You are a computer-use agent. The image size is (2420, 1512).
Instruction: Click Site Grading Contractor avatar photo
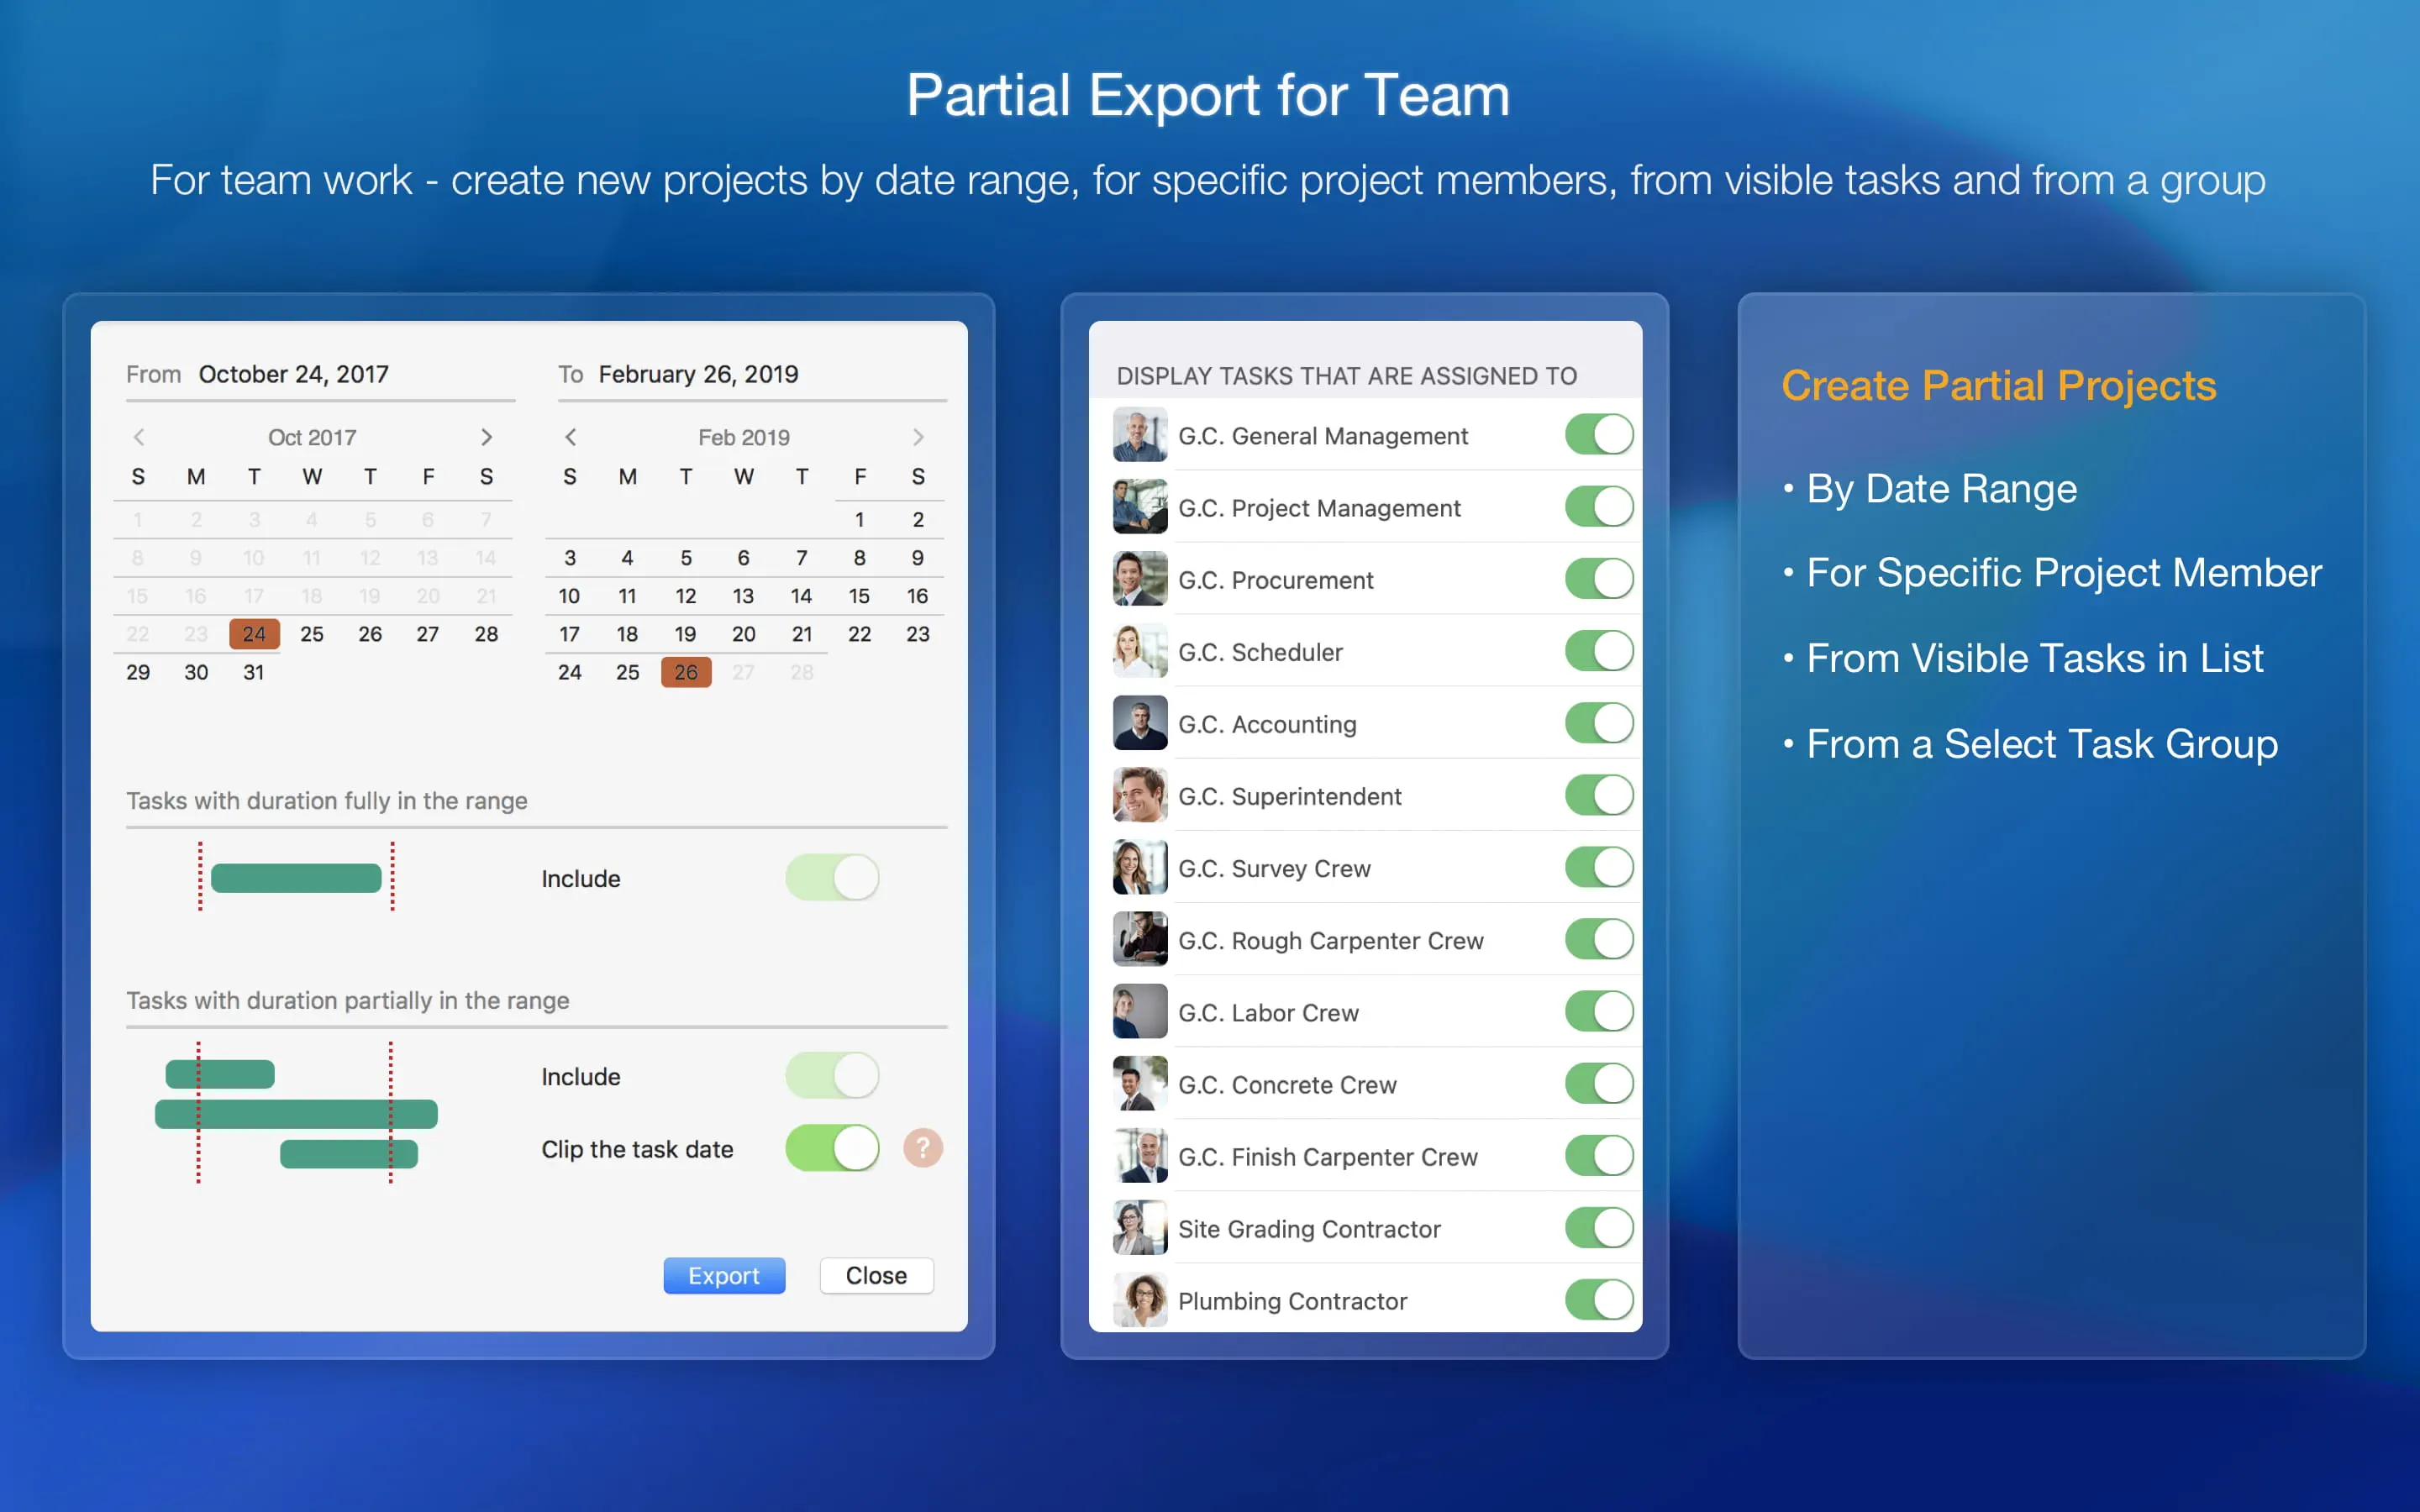click(1139, 1228)
